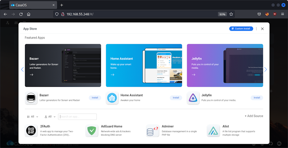This screenshot has width=288, height=148.
Task: Click the Custom Install button
Action: tap(241, 28)
